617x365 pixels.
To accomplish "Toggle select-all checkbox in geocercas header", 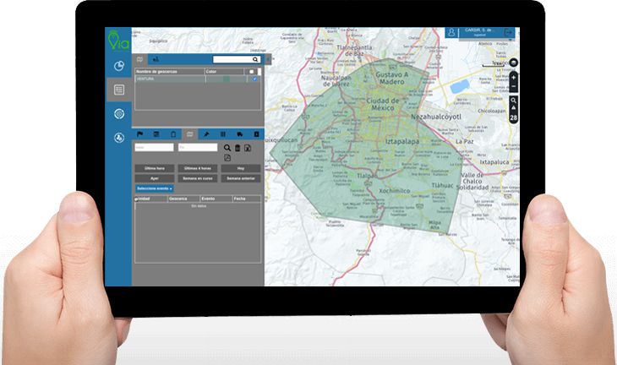I will coord(251,72).
